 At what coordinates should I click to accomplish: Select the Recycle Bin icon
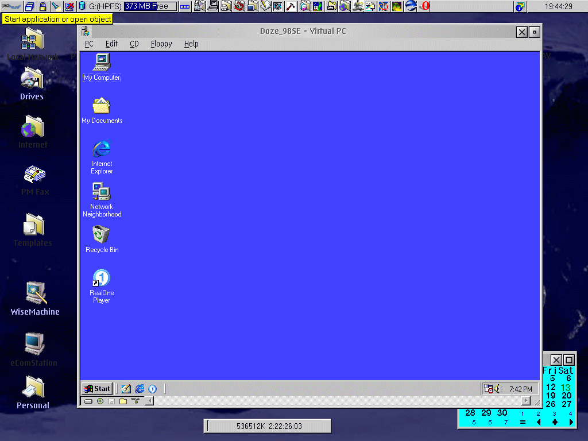pos(102,239)
